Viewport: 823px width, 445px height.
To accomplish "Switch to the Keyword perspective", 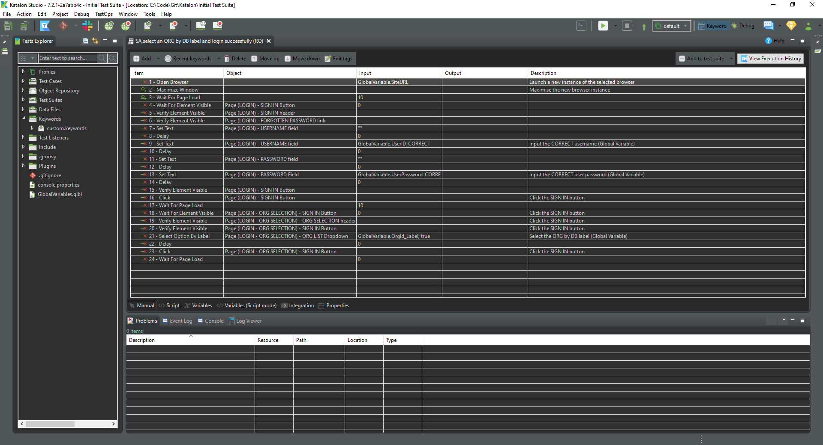I will pos(712,26).
